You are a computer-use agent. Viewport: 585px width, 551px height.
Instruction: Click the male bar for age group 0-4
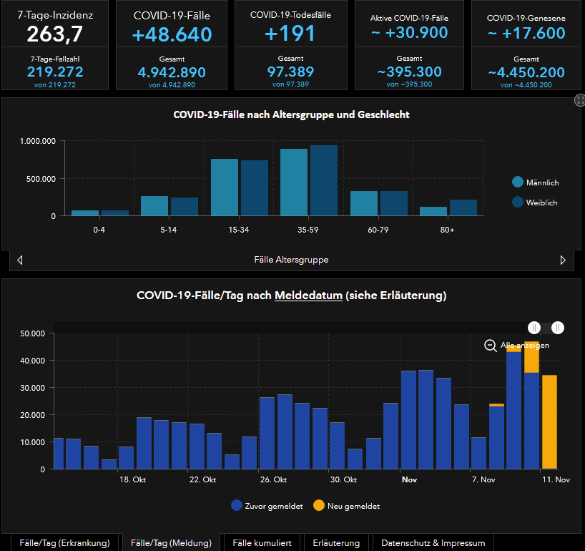(x=85, y=213)
